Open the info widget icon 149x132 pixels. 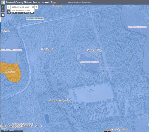pos(32,13)
